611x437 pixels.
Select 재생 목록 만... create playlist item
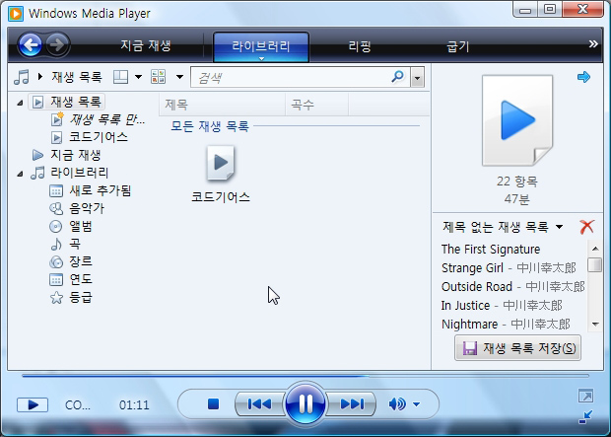point(99,119)
